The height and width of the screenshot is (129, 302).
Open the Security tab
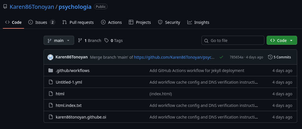(169, 22)
